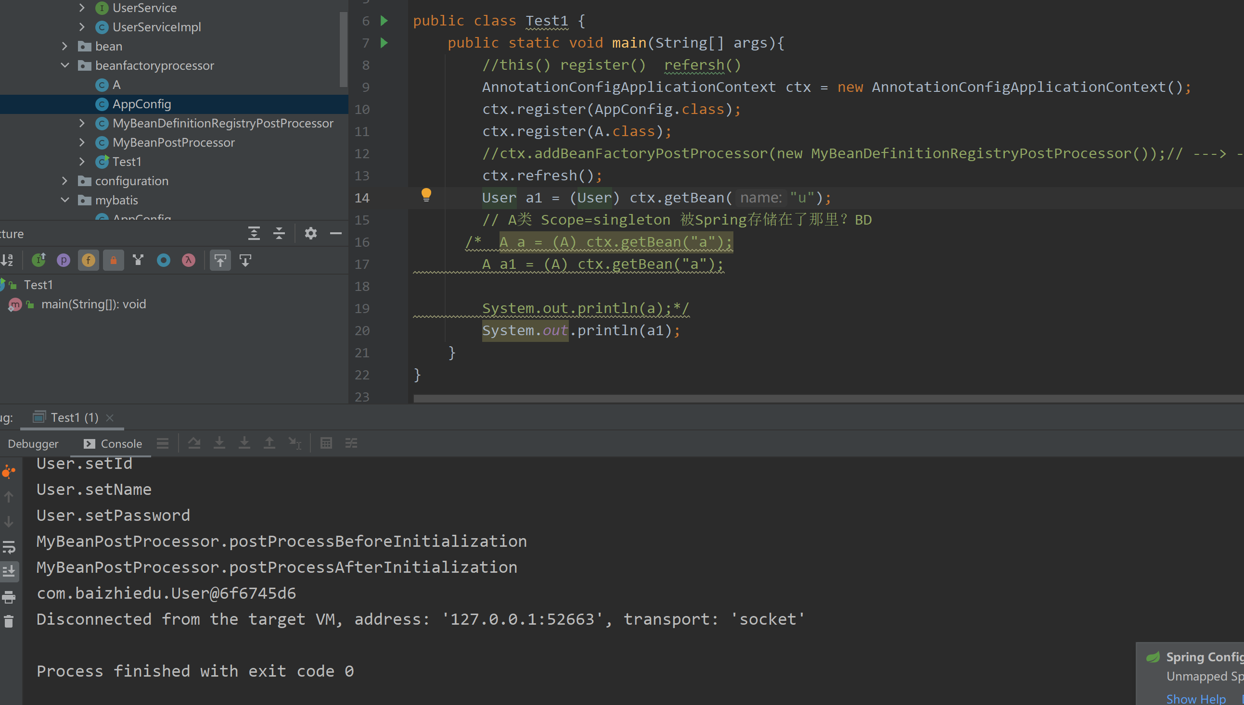This screenshot has height=705, width=1244.
Task: Open Evaluate Expression calculator icon
Action: 326,443
